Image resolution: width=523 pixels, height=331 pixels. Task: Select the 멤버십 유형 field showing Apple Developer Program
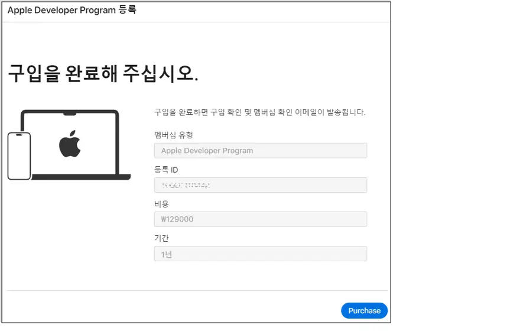[261, 151]
